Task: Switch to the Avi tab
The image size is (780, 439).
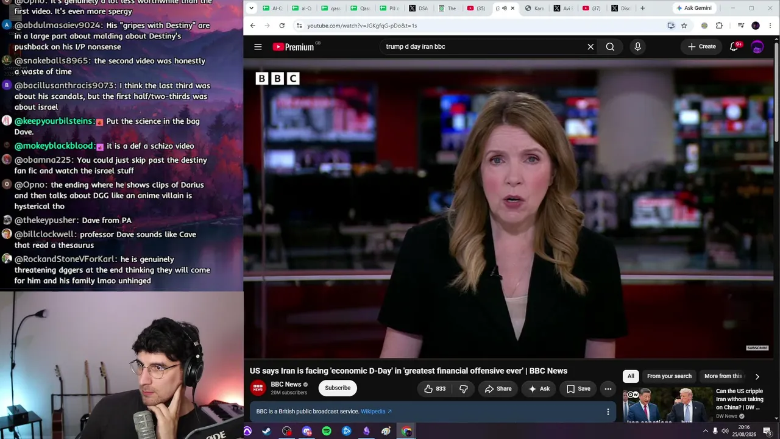Action: tap(564, 8)
